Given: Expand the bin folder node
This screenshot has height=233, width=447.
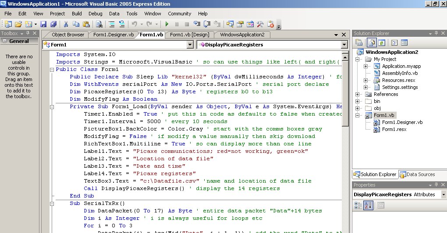Looking at the screenshot, I should tap(357, 101).
